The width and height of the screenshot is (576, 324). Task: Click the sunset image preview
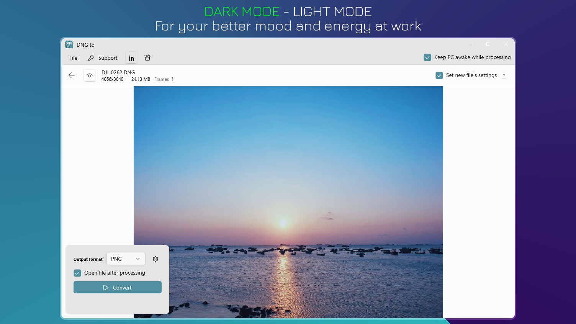tap(288, 202)
